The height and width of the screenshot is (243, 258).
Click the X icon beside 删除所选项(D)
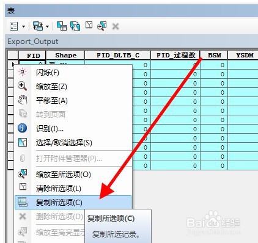pos(23,216)
